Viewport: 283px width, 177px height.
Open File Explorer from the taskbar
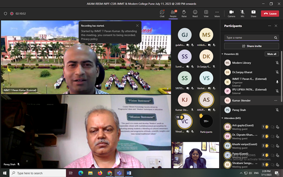[x=90, y=173]
